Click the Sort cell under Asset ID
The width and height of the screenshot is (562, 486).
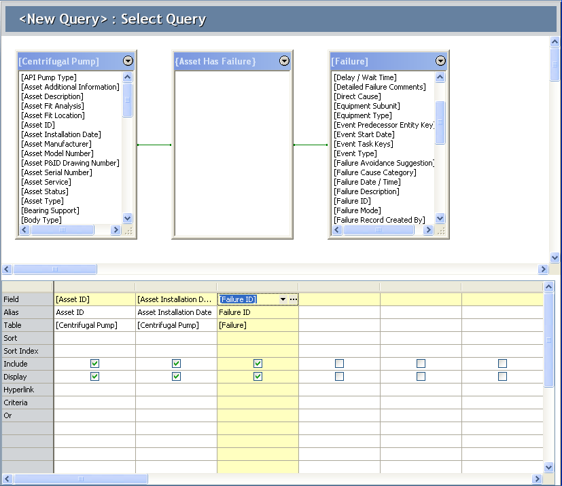coord(94,338)
